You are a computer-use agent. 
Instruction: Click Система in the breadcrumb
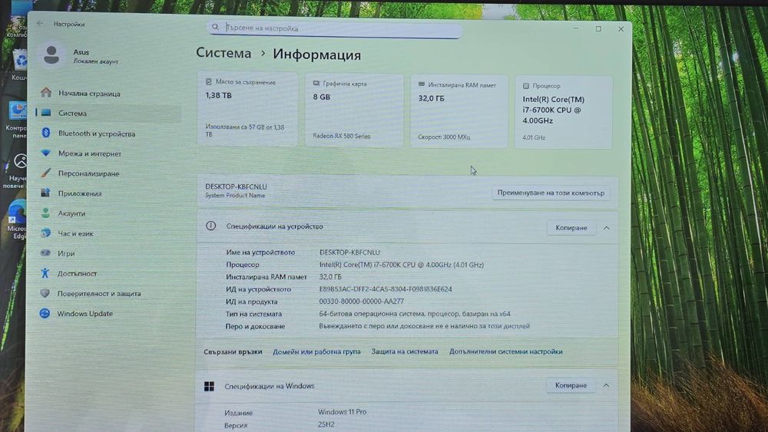click(223, 53)
